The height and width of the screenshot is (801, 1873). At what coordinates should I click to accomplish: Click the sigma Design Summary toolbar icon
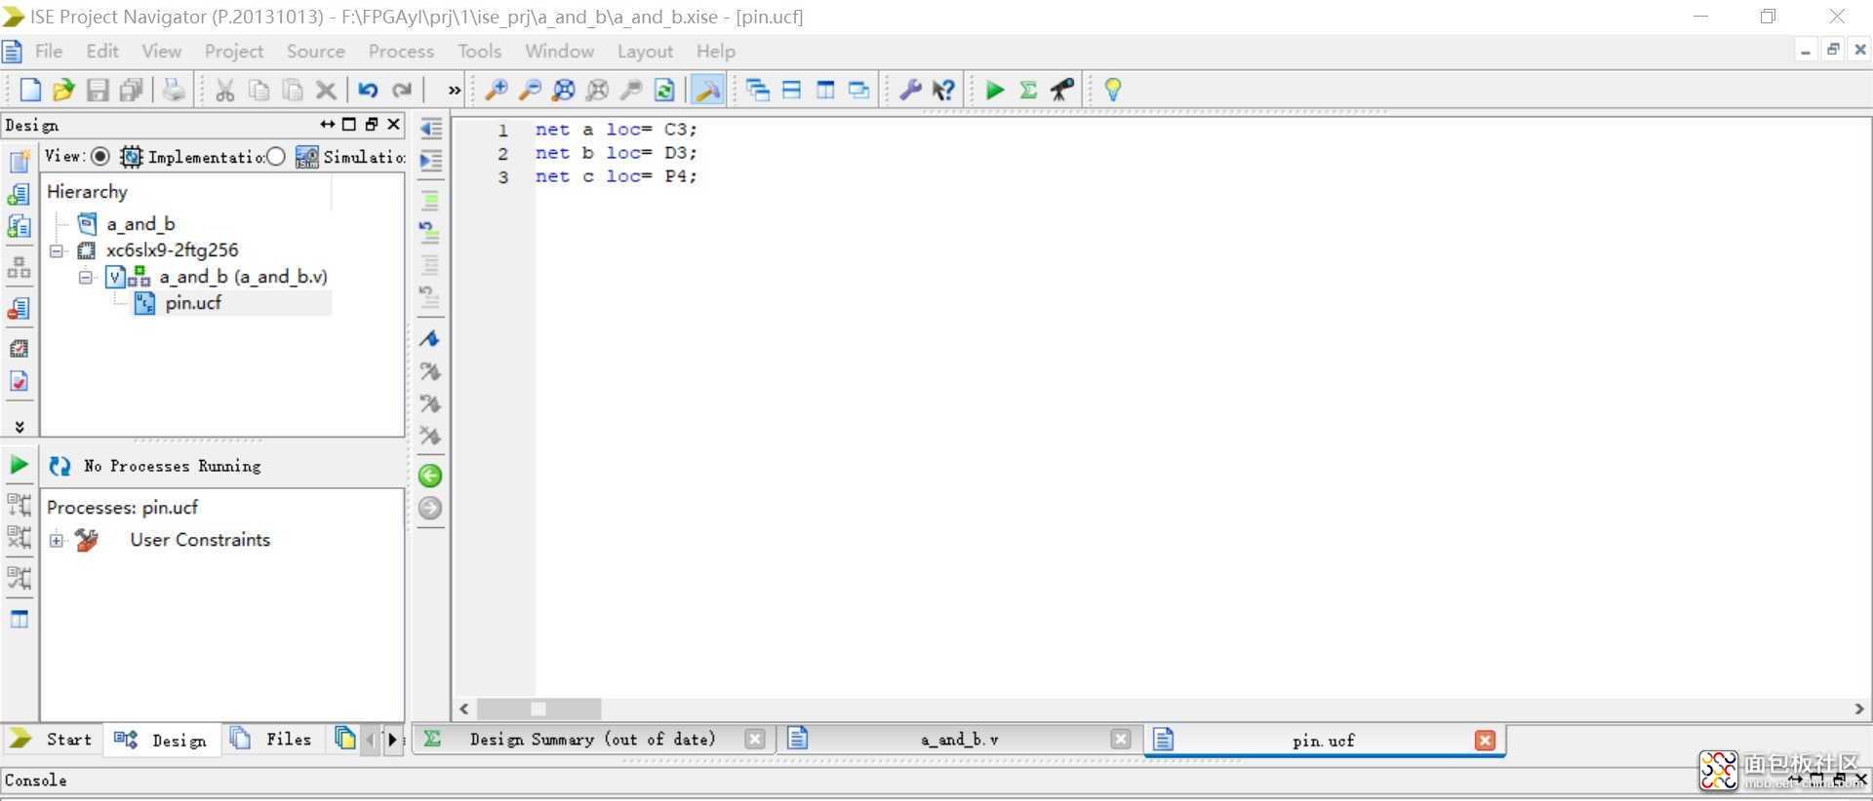1028,90
